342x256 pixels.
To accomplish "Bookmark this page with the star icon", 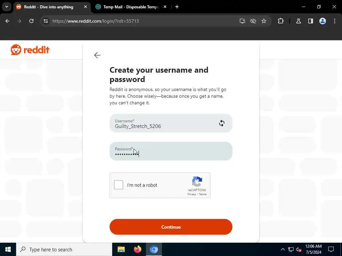I will [x=264, y=21].
